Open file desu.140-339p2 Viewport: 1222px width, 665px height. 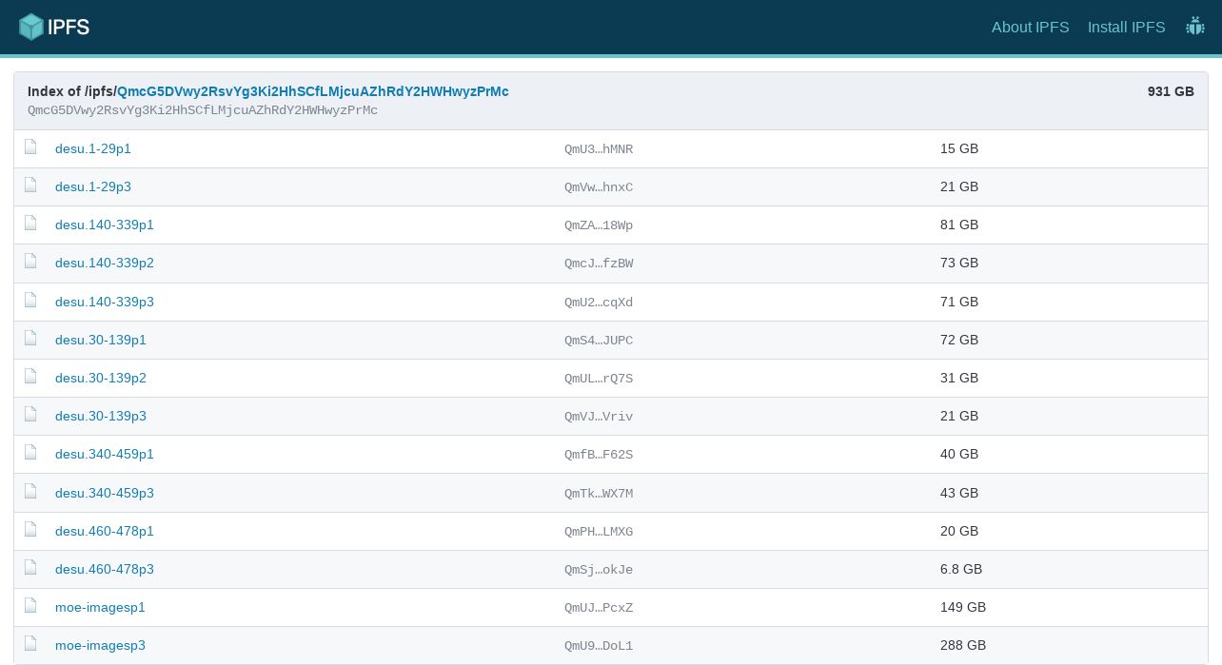[105, 263]
